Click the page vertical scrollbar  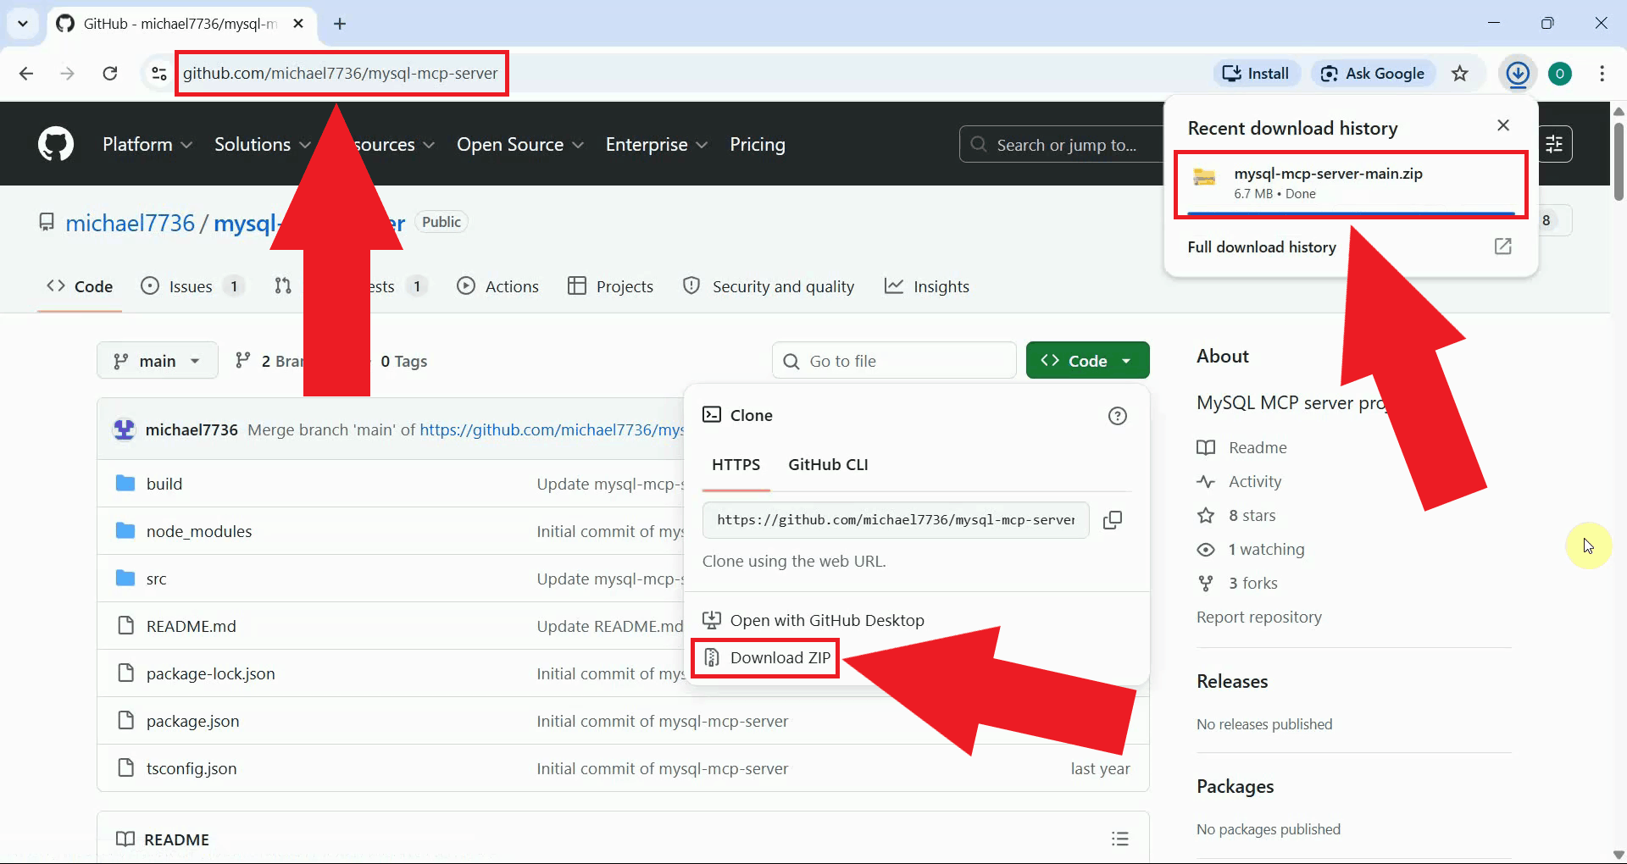1619,161
